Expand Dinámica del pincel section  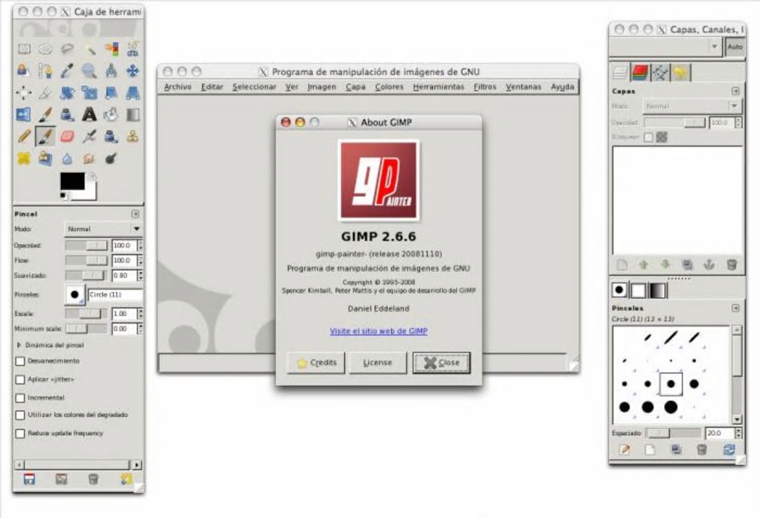coord(19,345)
